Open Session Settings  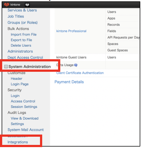(24, 107)
